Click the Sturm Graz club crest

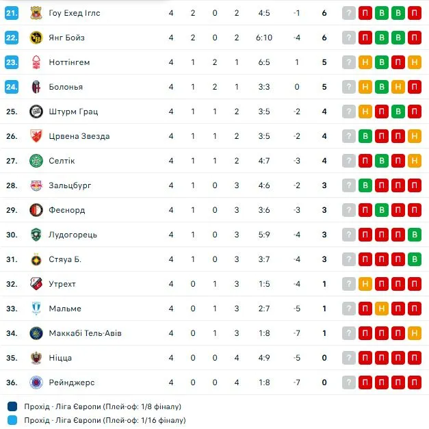[x=36, y=112]
